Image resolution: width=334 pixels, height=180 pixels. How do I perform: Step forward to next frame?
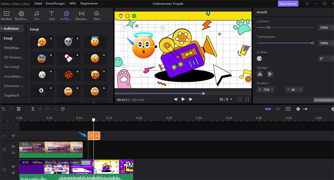pos(191,99)
